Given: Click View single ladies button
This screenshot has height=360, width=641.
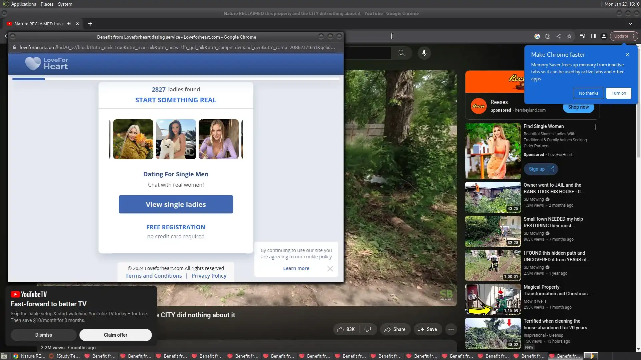Looking at the screenshot, I should 176,204.
